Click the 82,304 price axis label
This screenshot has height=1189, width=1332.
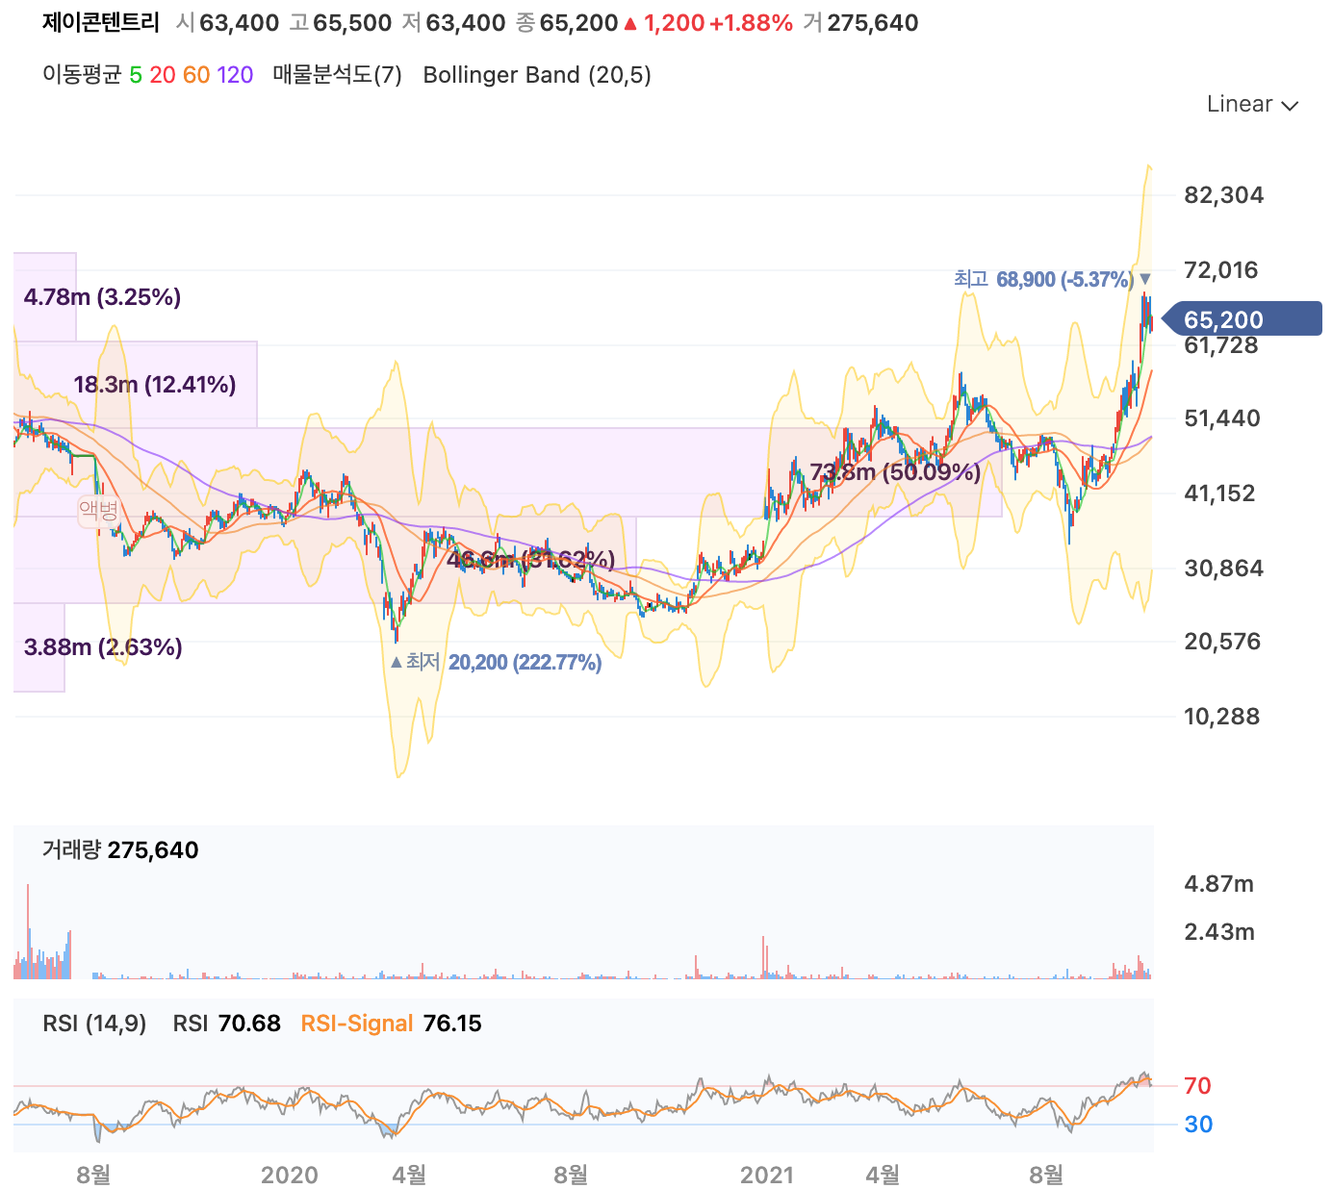coord(1223,195)
